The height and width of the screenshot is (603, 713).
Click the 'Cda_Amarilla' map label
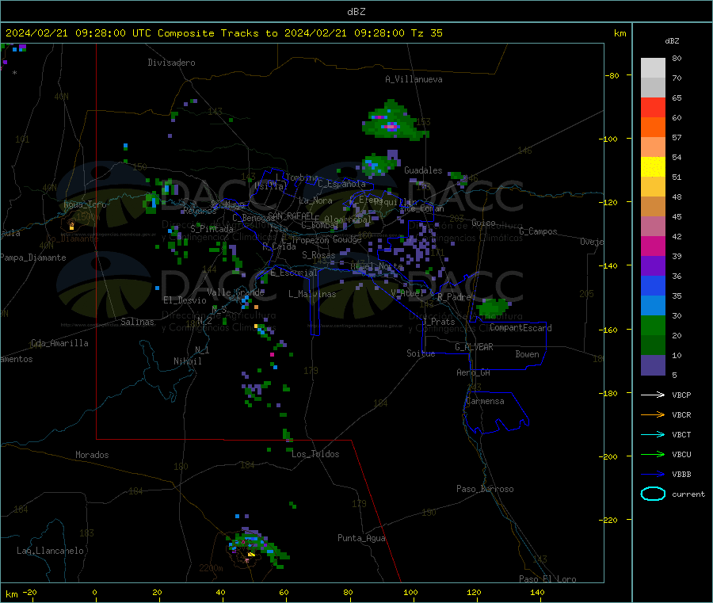(x=59, y=343)
